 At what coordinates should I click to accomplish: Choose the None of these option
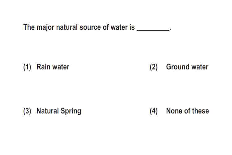pos(187,111)
